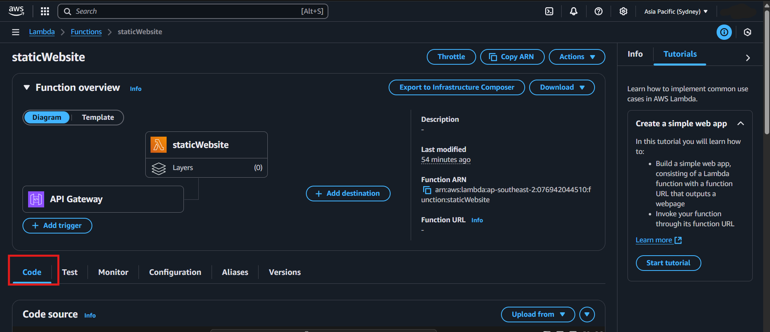Open the AWS services grid menu
The height and width of the screenshot is (332, 770).
[x=45, y=11]
